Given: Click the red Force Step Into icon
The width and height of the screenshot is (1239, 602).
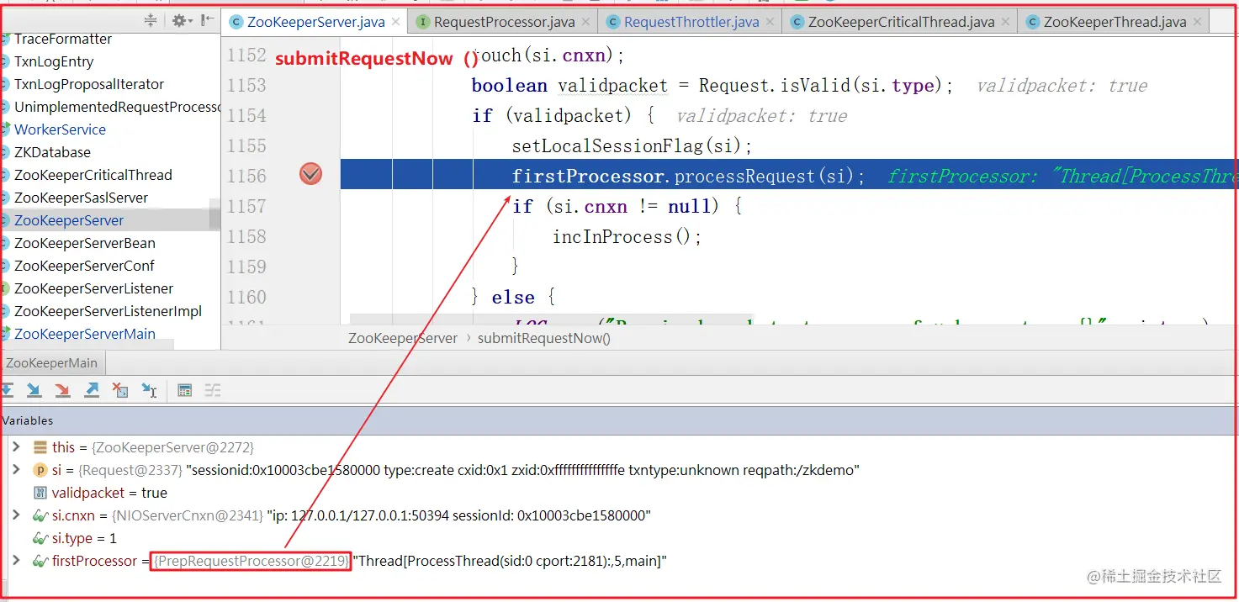Looking at the screenshot, I should [x=62, y=390].
